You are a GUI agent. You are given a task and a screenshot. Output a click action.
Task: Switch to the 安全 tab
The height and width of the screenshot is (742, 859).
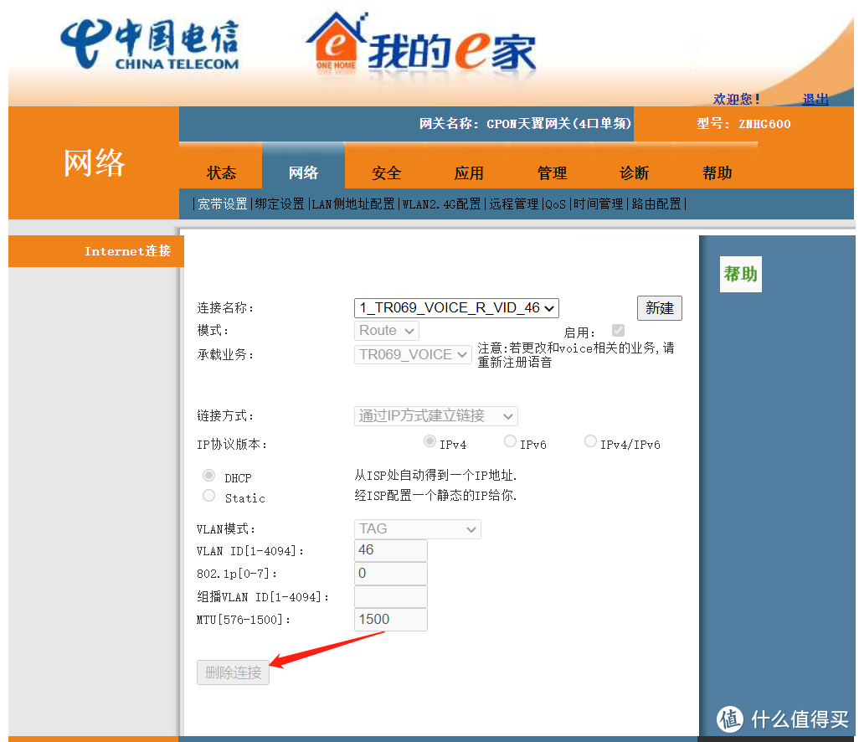click(386, 173)
